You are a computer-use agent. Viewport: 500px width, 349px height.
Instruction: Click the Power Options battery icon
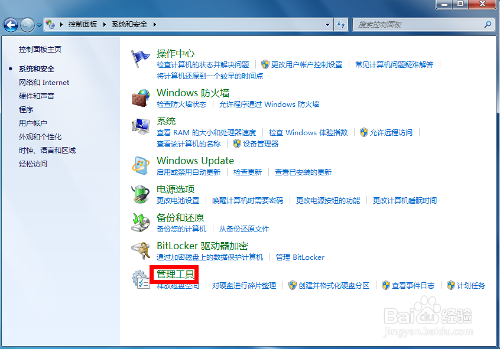[141, 194]
